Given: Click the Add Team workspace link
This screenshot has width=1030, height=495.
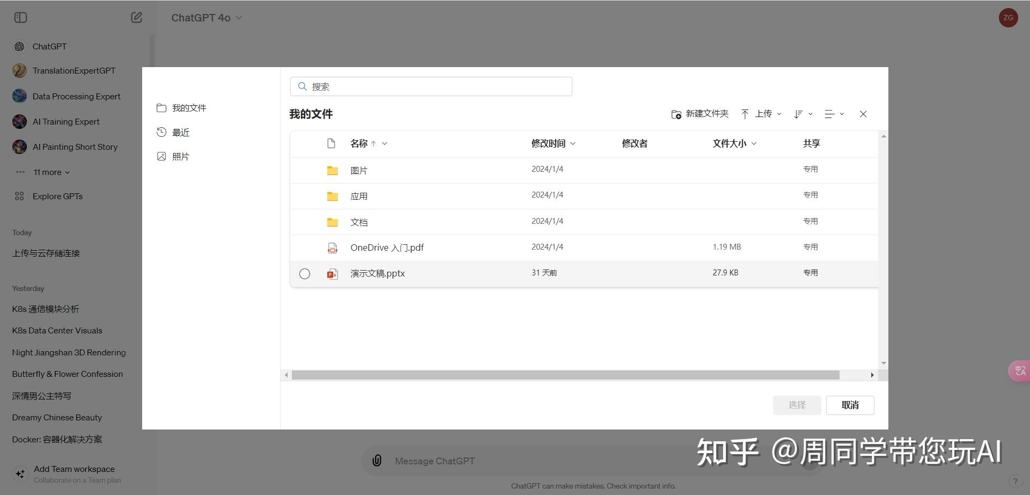Looking at the screenshot, I should point(73,468).
